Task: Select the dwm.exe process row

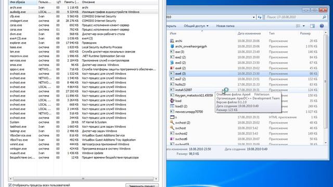Action: pyautogui.click(x=83, y=34)
